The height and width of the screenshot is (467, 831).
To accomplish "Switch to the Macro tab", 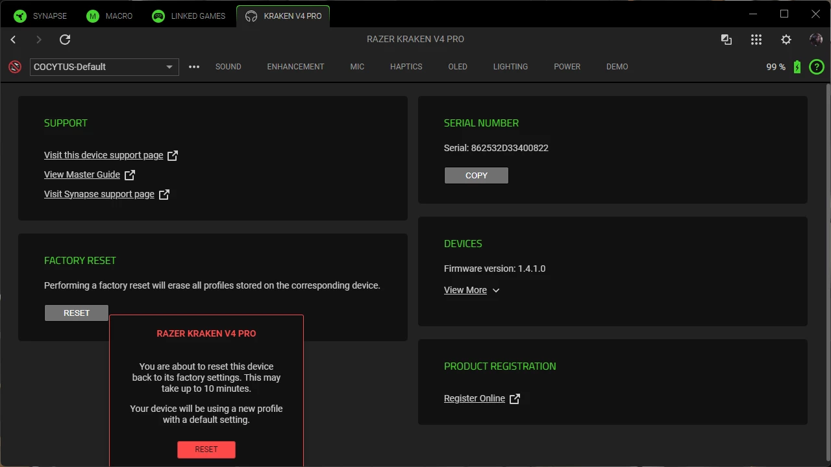I will click(109, 16).
